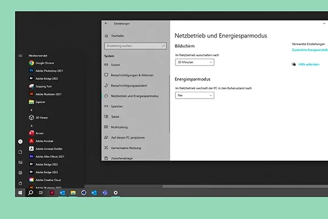Open Explorer from the most used list
The image size is (328, 219).
click(37, 102)
